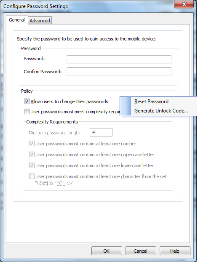Confirm settings with the OK button

(x=107, y=251)
